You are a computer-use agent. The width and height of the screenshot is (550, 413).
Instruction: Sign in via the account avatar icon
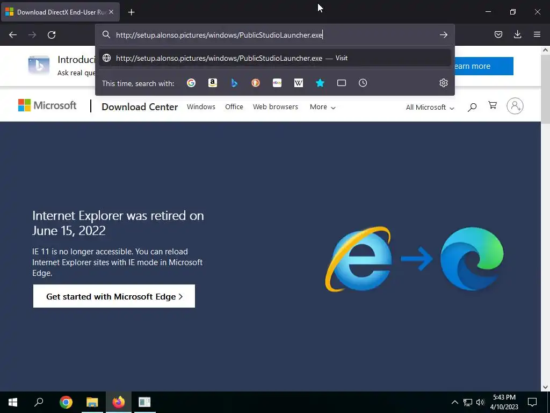(515, 106)
